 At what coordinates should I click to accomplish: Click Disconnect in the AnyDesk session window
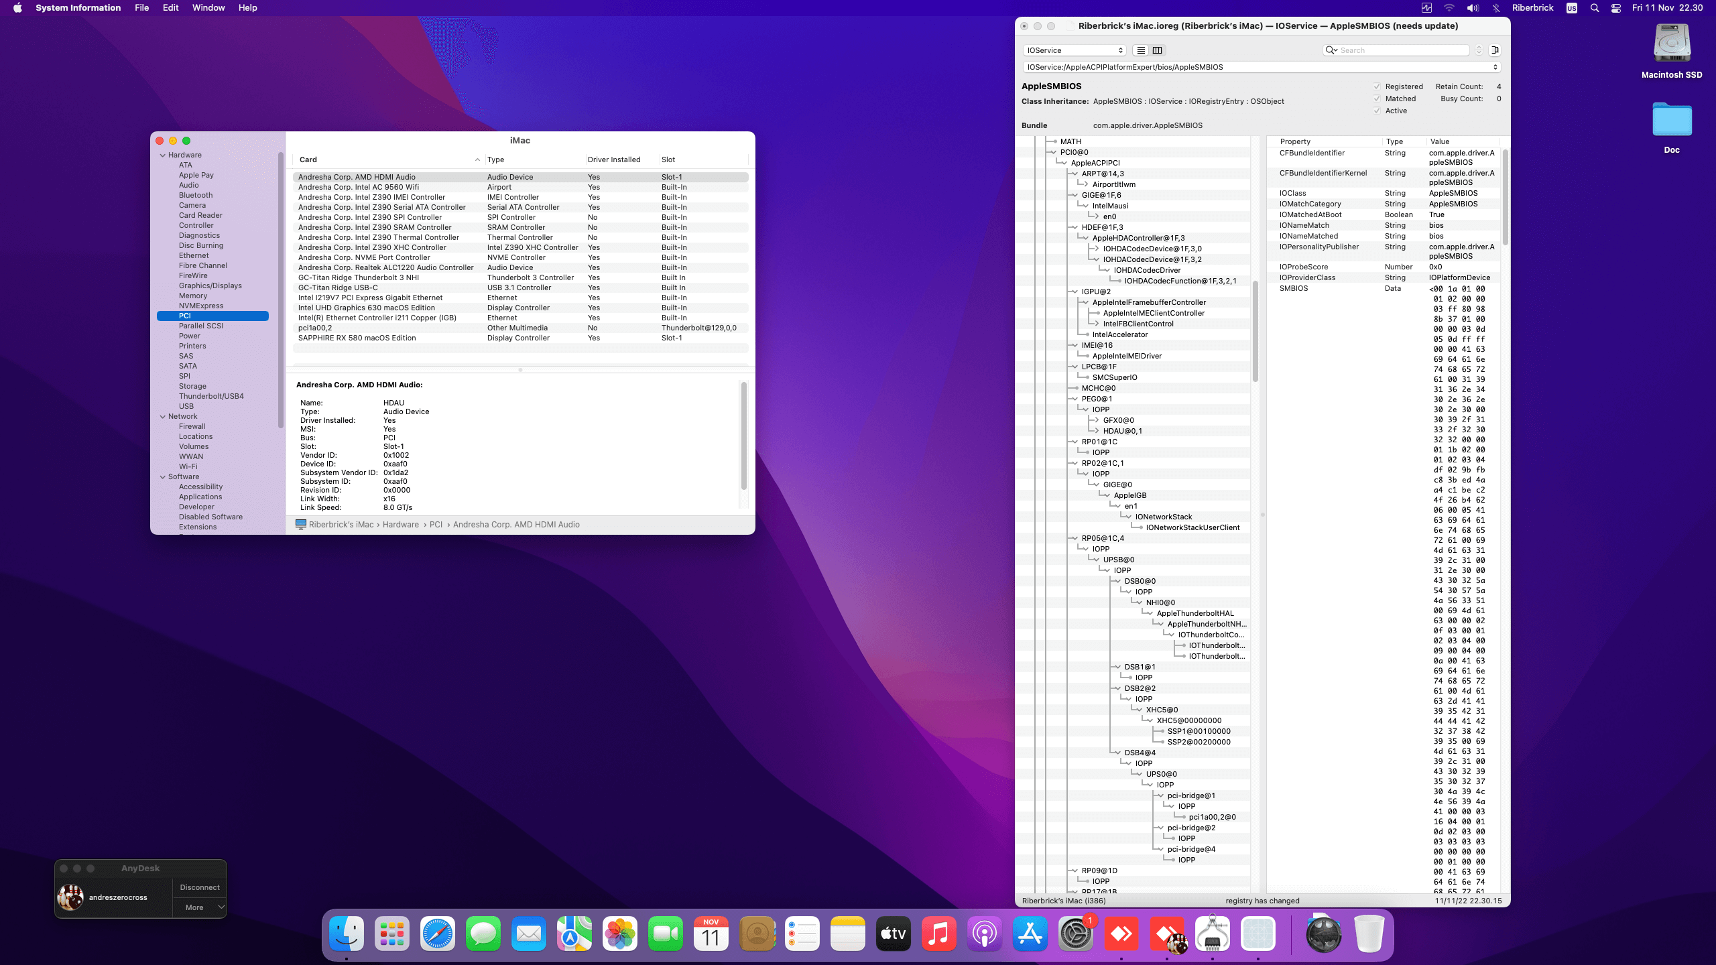pos(199,887)
